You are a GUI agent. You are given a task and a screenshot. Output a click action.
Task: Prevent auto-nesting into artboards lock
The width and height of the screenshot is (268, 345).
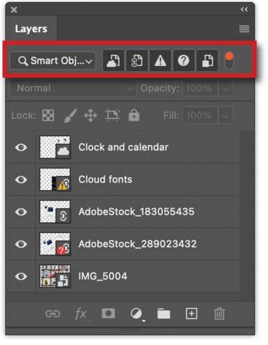(113, 115)
